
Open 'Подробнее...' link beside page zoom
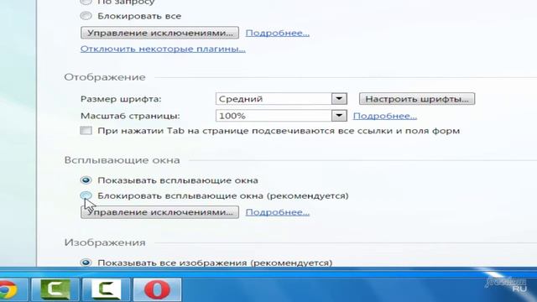coord(385,116)
